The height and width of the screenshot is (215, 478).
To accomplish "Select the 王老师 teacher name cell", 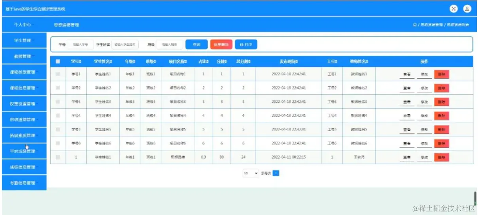I will pyautogui.click(x=359, y=157).
